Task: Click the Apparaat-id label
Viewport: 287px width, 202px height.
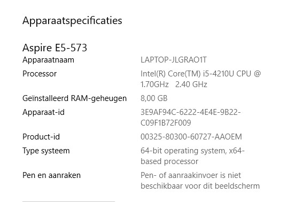Action: click(x=43, y=112)
